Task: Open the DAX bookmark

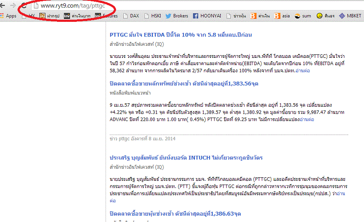Action: tap(131, 16)
